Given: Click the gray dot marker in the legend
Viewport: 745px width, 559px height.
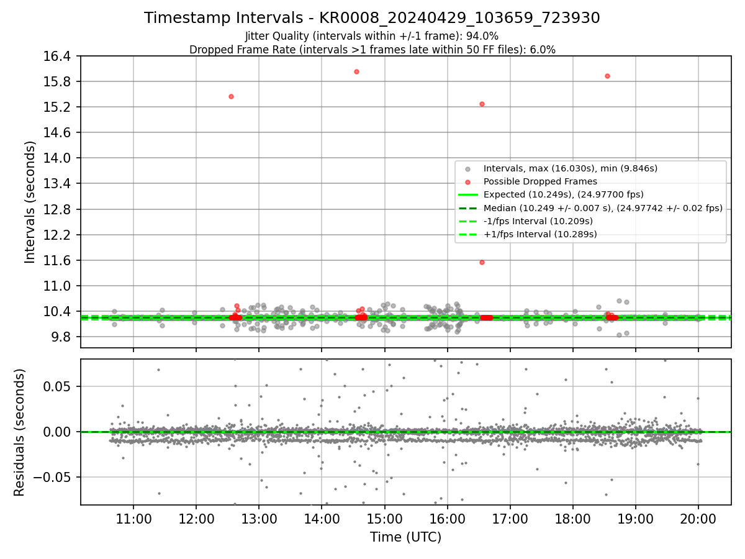Looking at the screenshot, I should (468, 169).
